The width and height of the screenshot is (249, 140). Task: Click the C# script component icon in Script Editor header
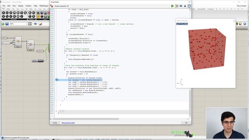[52, 6]
